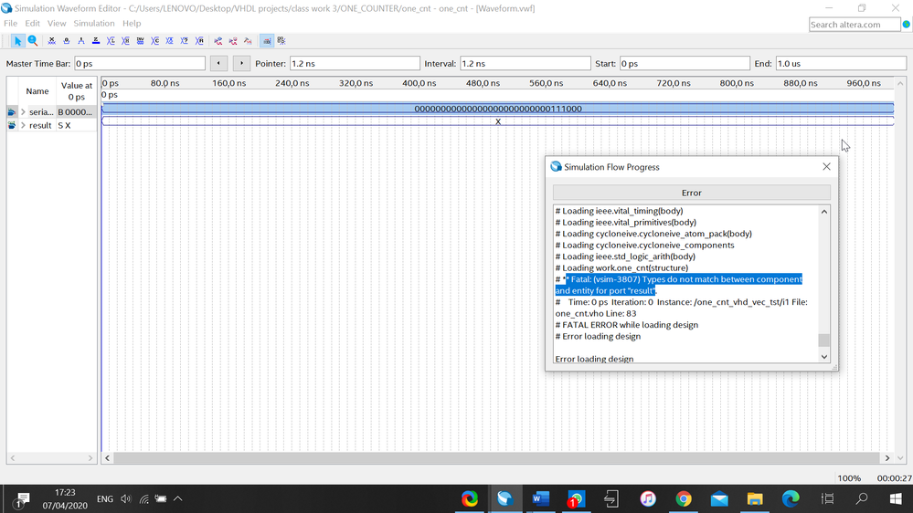913x513 pixels.
Task: Apply Forcing Unknown (X) to signal
Action: click(x=51, y=41)
